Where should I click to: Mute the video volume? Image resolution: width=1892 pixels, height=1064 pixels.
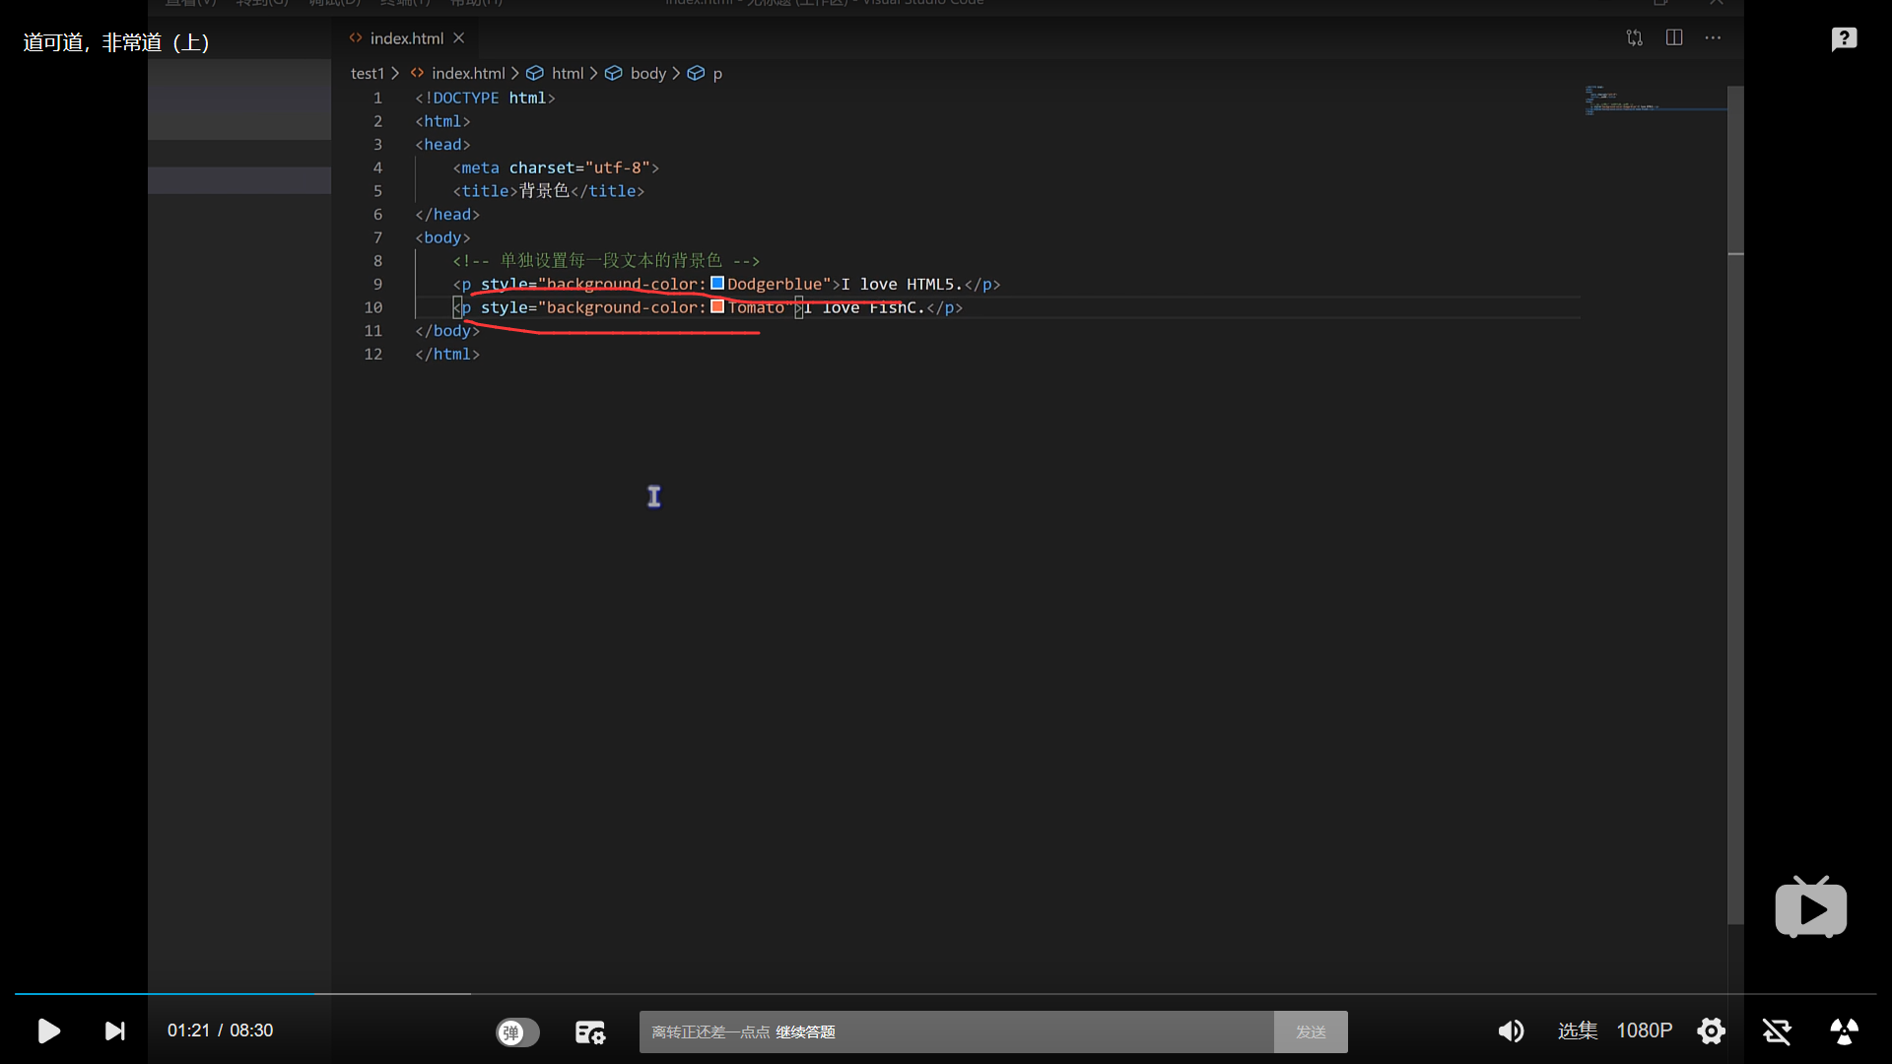coord(1511,1031)
